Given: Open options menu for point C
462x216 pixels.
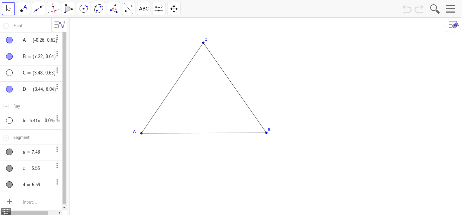Looking at the screenshot, I should click(57, 70).
